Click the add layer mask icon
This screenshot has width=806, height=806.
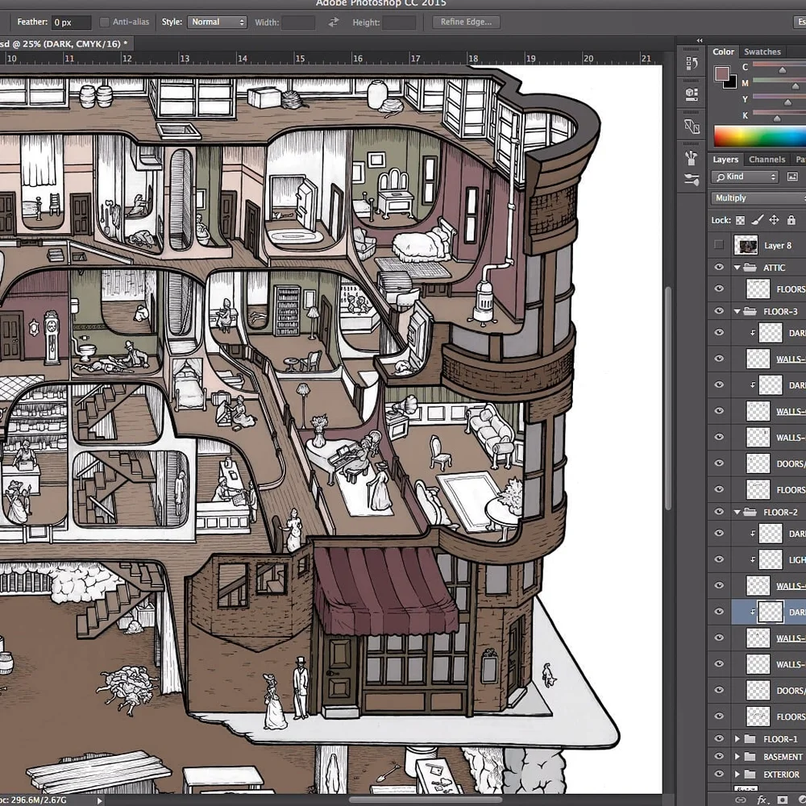pos(782,800)
